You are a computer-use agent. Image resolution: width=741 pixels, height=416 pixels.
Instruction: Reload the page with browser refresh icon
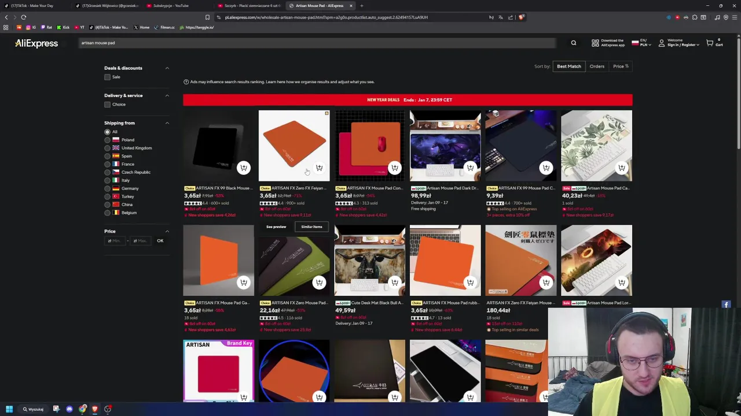point(24,17)
